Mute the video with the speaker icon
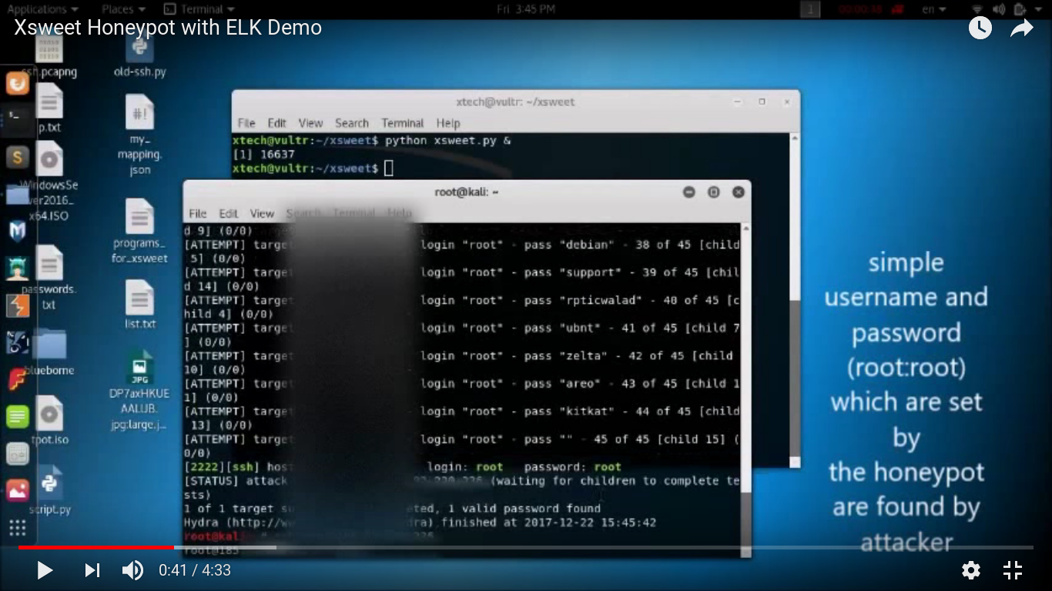Viewport: 1052px width, 591px height. pyautogui.click(x=132, y=570)
